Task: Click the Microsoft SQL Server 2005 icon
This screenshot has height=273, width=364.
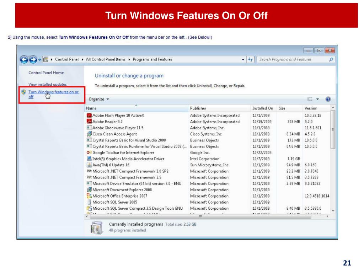Action: tap(89, 202)
